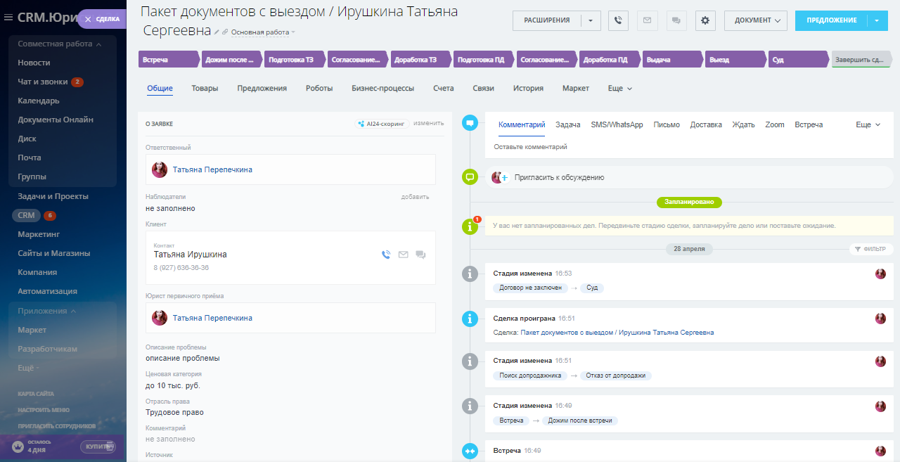The width and height of the screenshot is (900, 462).
Task: Click the chat bubbles icon in top toolbar
Action: (676, 20)
